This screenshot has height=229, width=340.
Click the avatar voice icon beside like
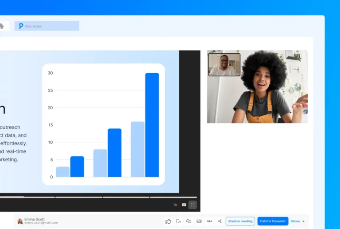tap(178, 221)
